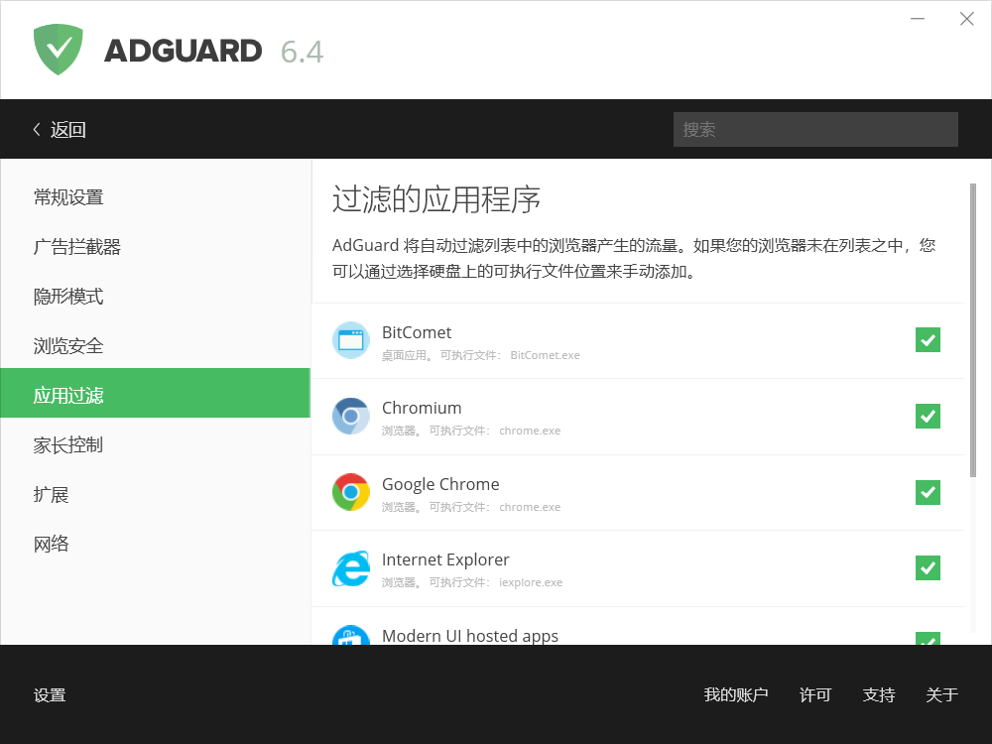
Task: Click the AdGuard green shield logo
Action: coord(59,50)
